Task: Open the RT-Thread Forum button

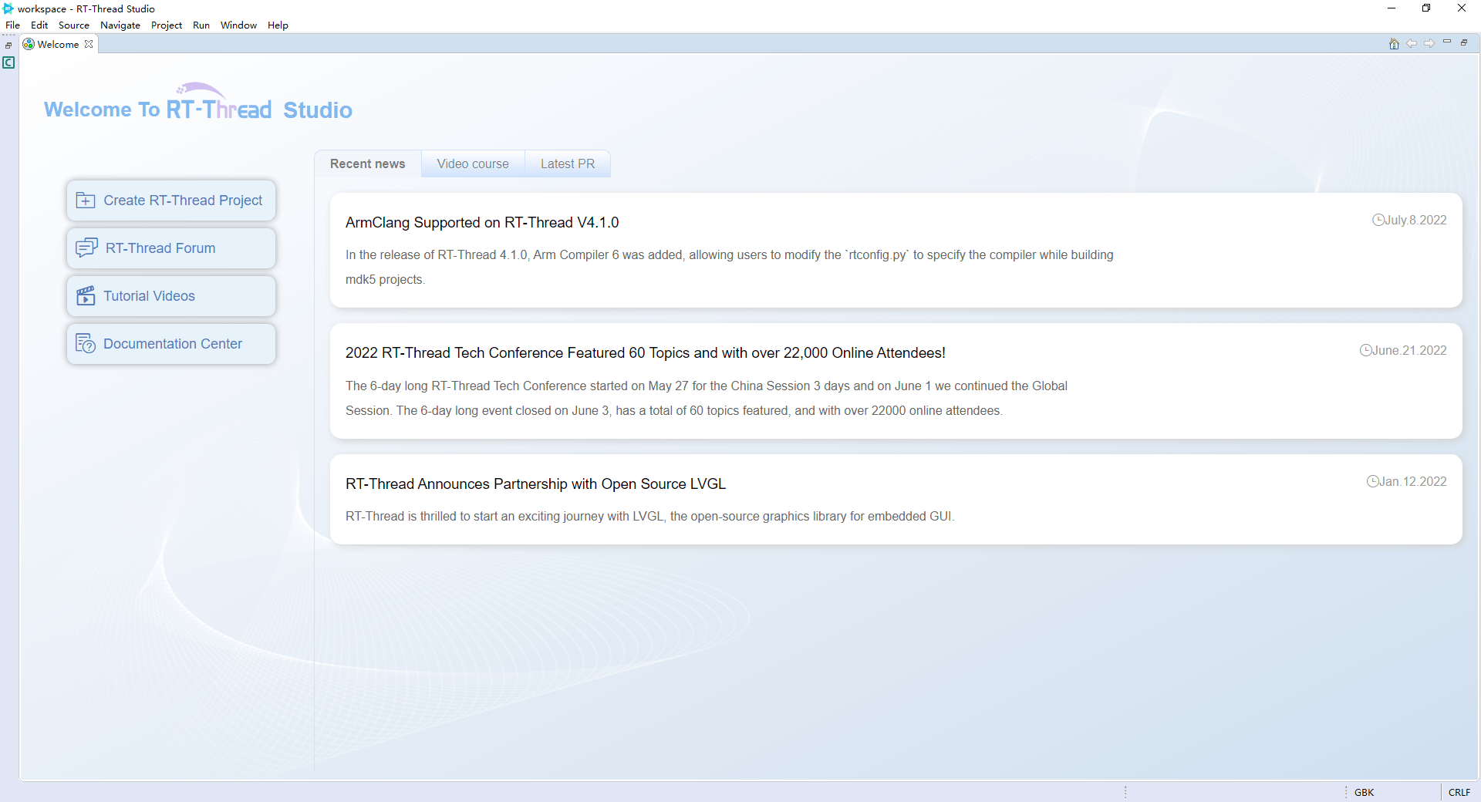Action: [171, 248]
